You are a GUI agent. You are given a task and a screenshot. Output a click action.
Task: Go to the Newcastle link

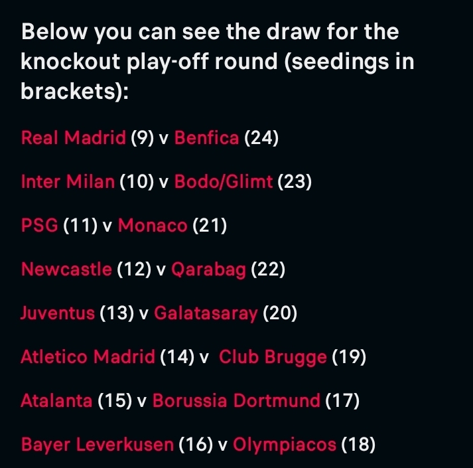click(66, 270)
